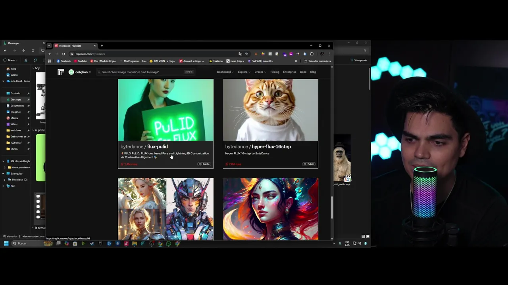Click the Public badge on flux-pulid card

[x=204, y=164]
